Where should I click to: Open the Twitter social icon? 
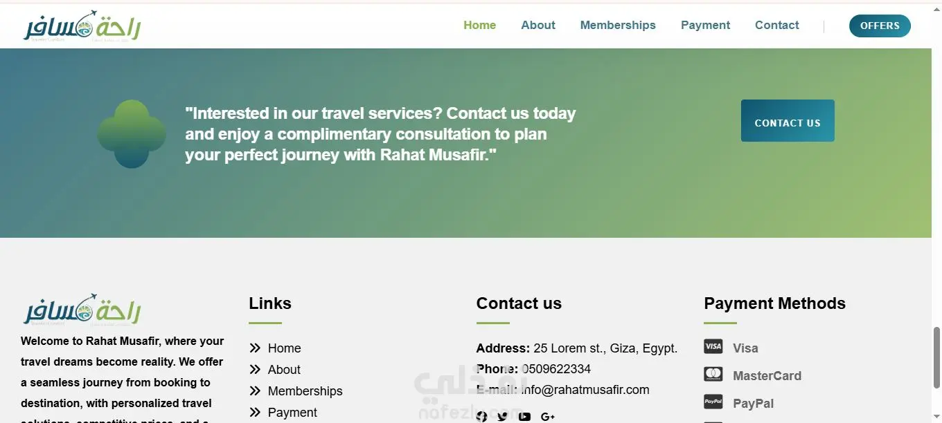502,416
